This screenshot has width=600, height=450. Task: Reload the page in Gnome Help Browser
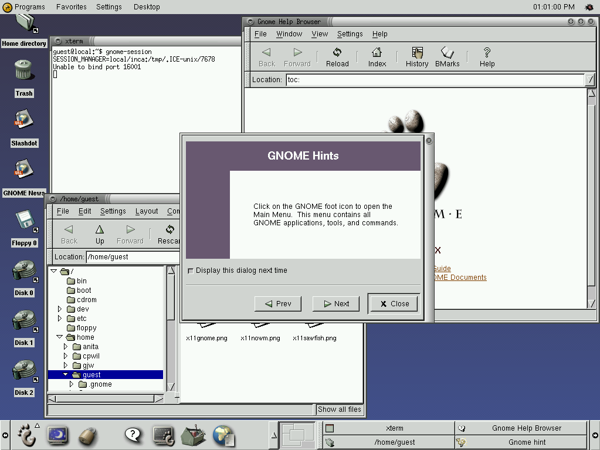coord(337,56)
